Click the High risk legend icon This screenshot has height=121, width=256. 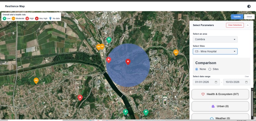point(27,18)
